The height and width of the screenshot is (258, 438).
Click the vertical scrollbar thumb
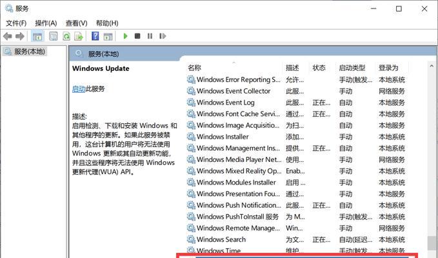point(432,243)
